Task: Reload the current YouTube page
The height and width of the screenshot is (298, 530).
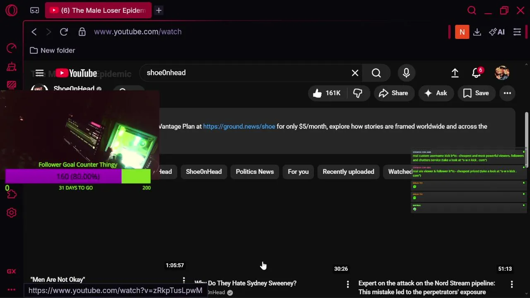Action: point(64,32)
